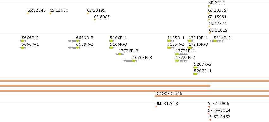Click the 17722R-2 transcript glyph
The width and height of the screenshot is (269, 122).
click(x=181, y=61)
